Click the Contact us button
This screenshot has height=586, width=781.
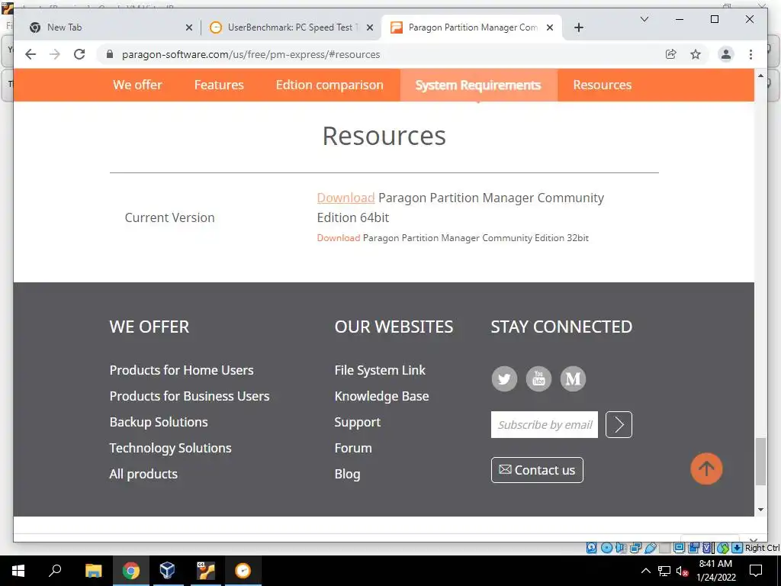(x=537, y=470)
